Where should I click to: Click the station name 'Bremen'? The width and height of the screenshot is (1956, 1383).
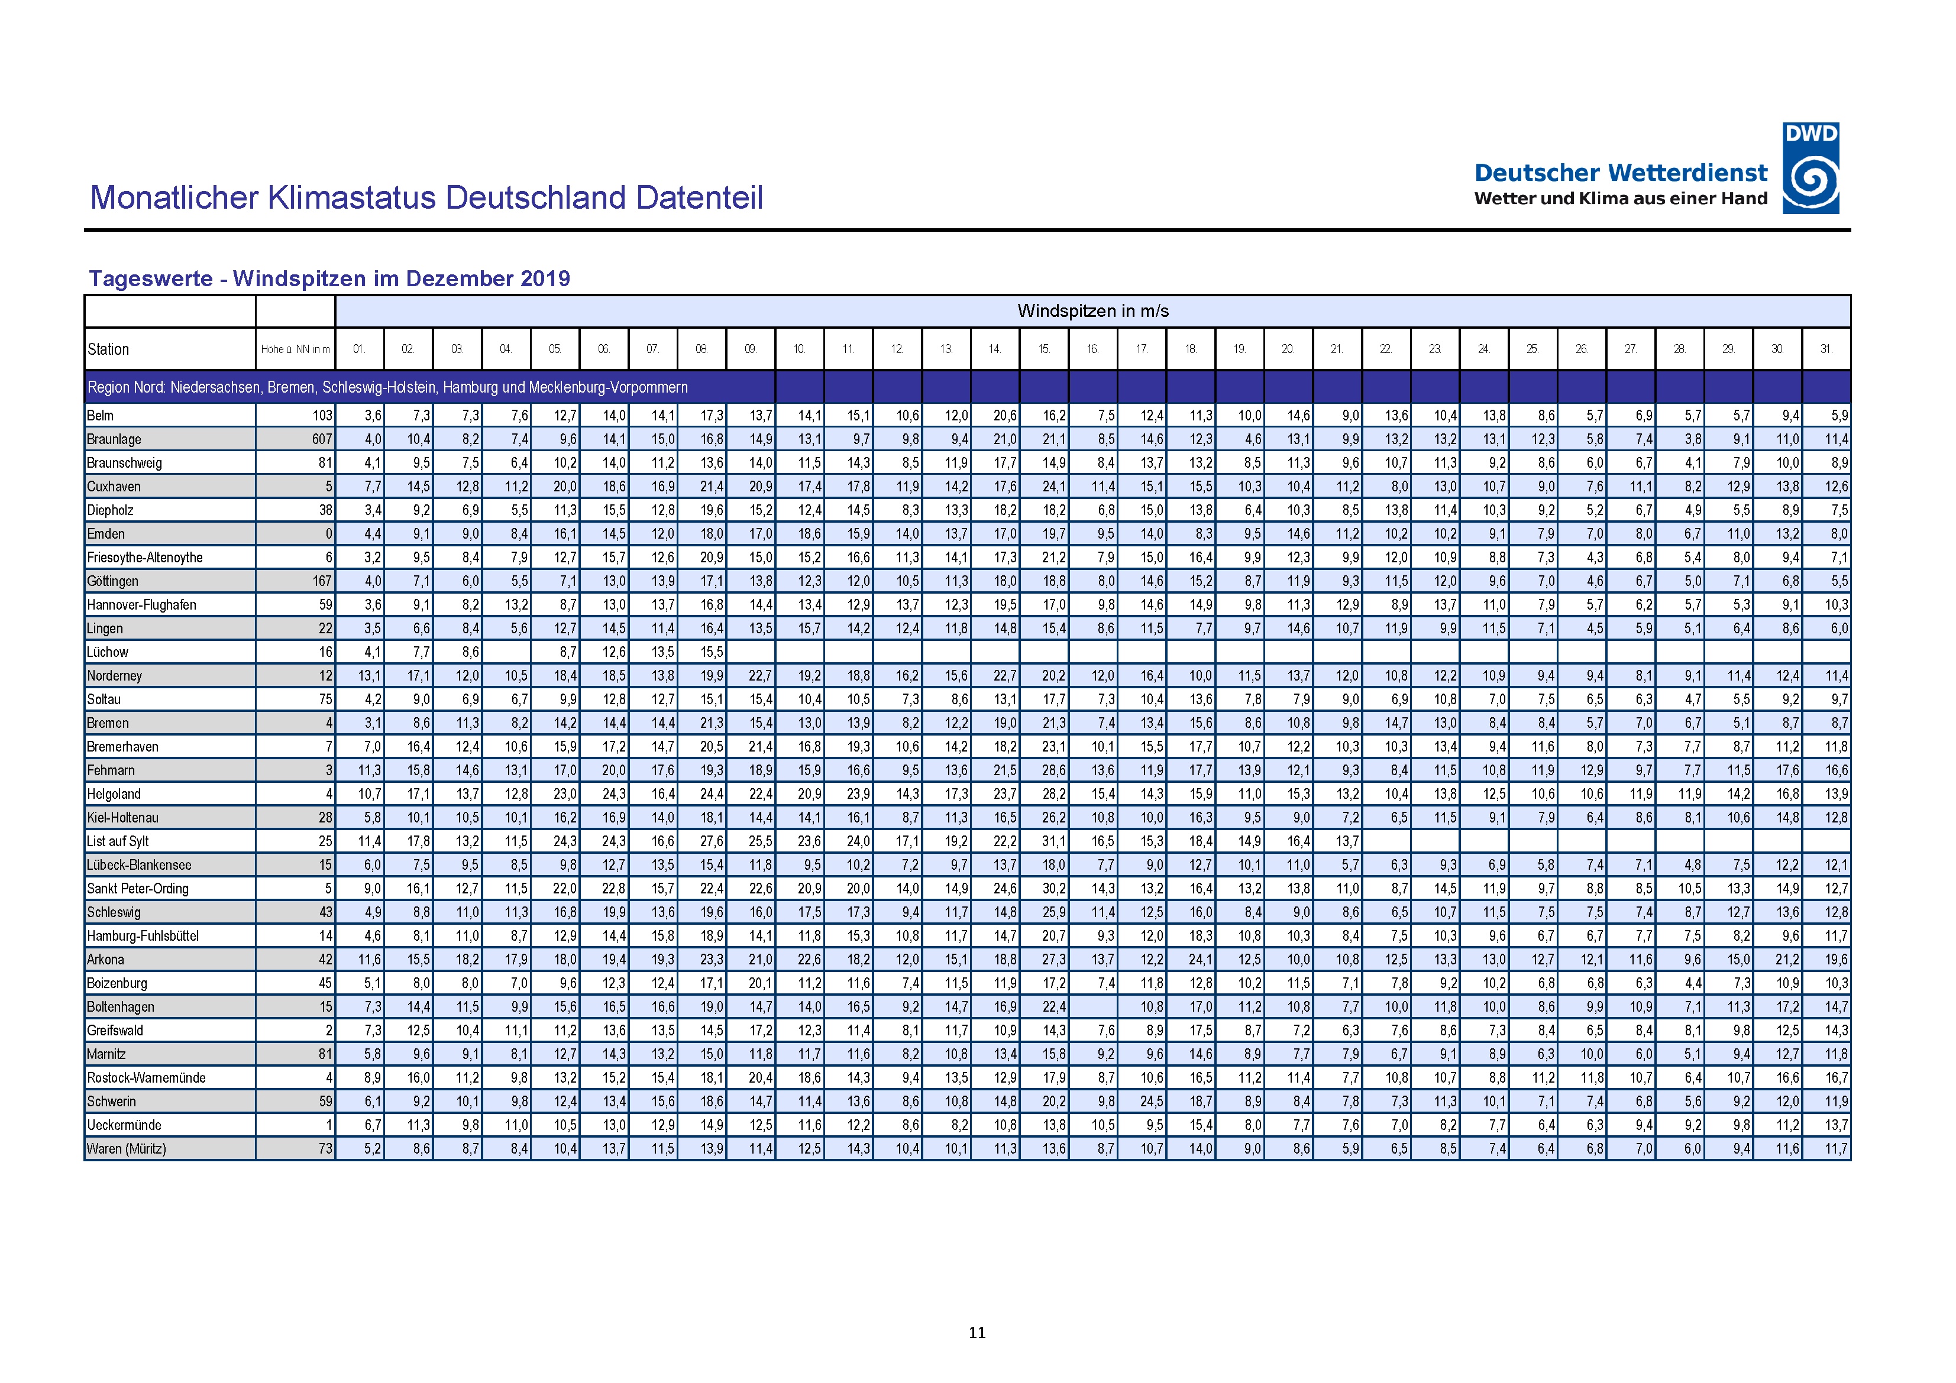[108, 723]
